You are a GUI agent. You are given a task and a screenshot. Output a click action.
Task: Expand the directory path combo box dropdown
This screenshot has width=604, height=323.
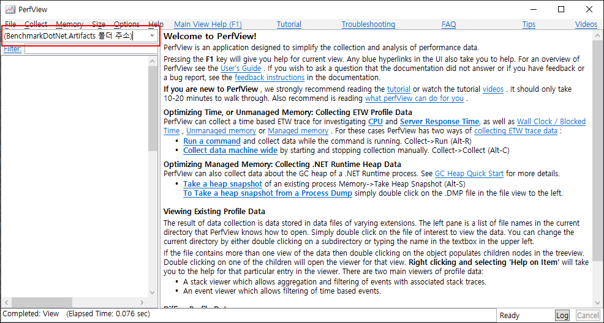click(152, 36)
